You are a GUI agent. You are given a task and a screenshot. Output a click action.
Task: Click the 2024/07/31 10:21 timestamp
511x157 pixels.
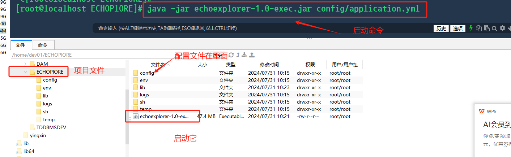(x=269, y=116)
